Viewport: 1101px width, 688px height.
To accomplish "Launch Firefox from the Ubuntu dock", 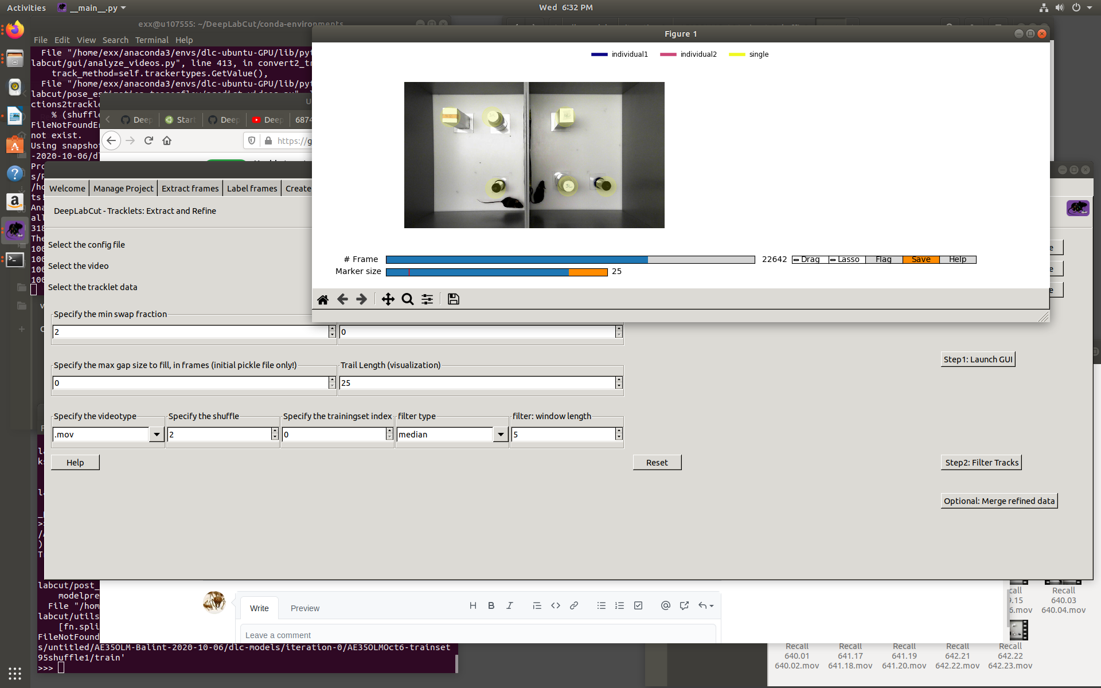I will [x=14, y=30].
